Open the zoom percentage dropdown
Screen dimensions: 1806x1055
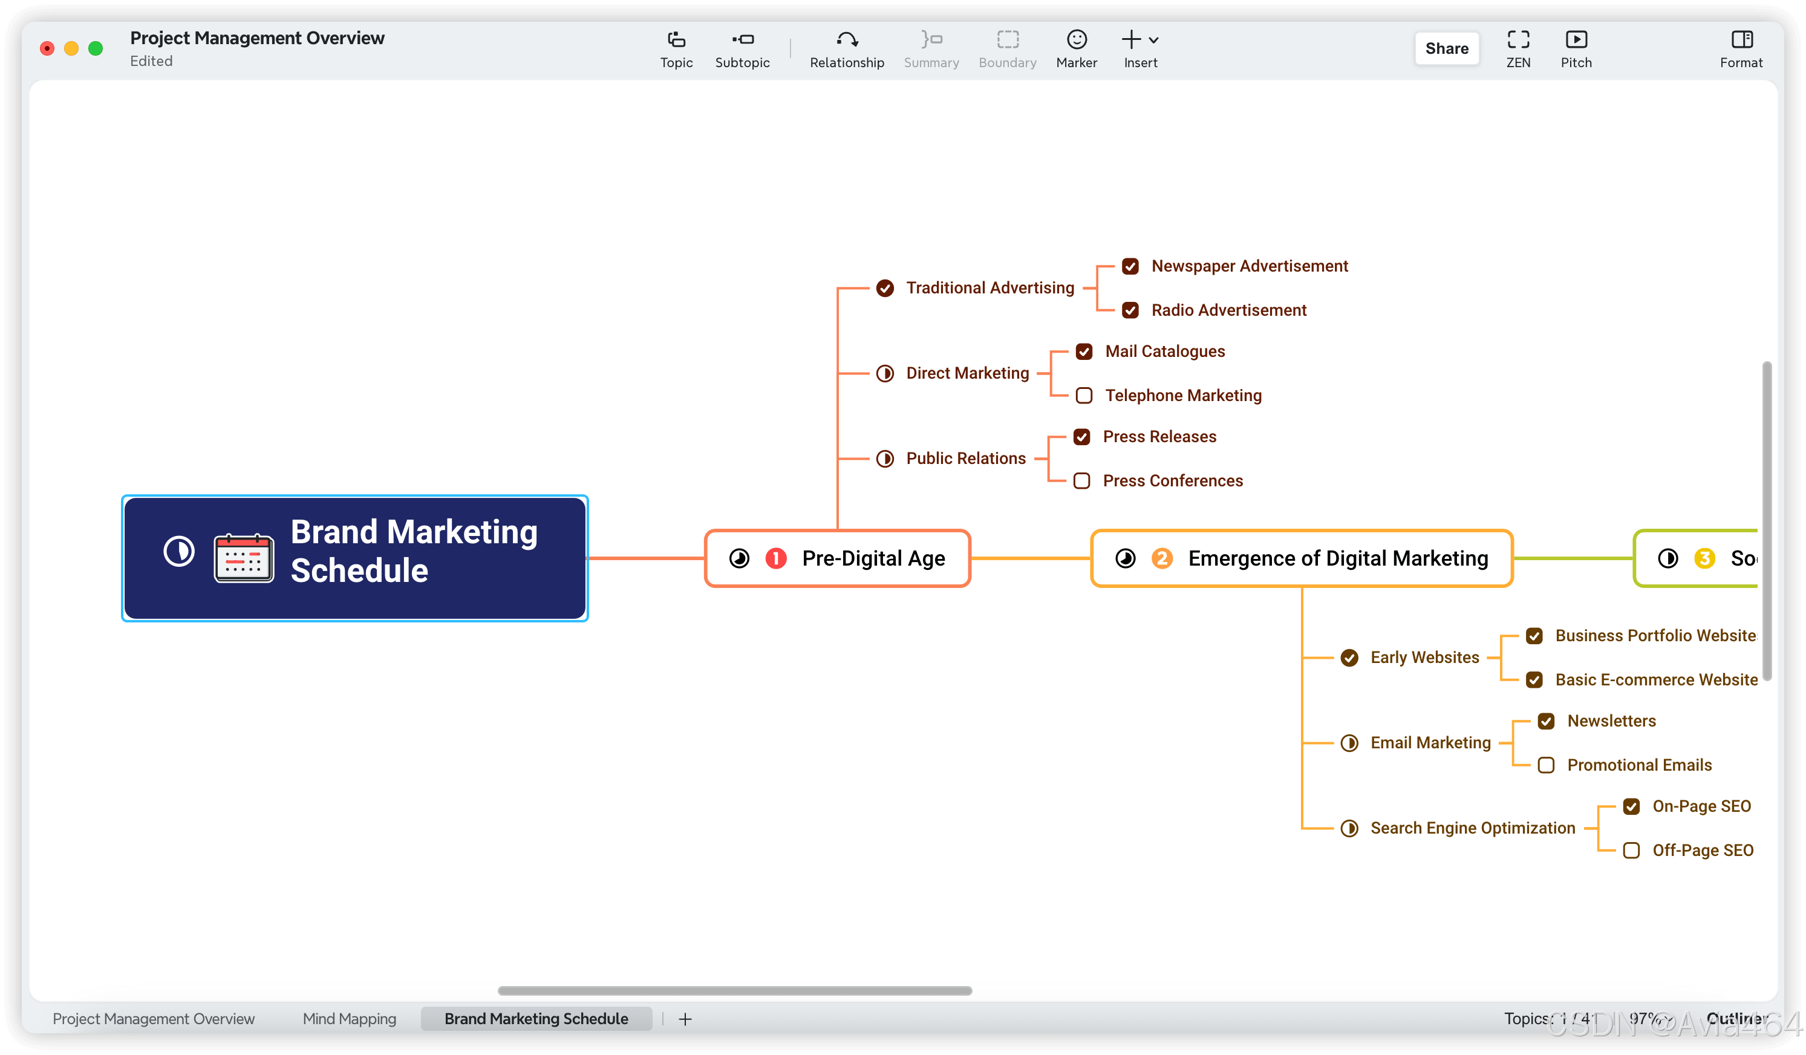point(1651,1019)
